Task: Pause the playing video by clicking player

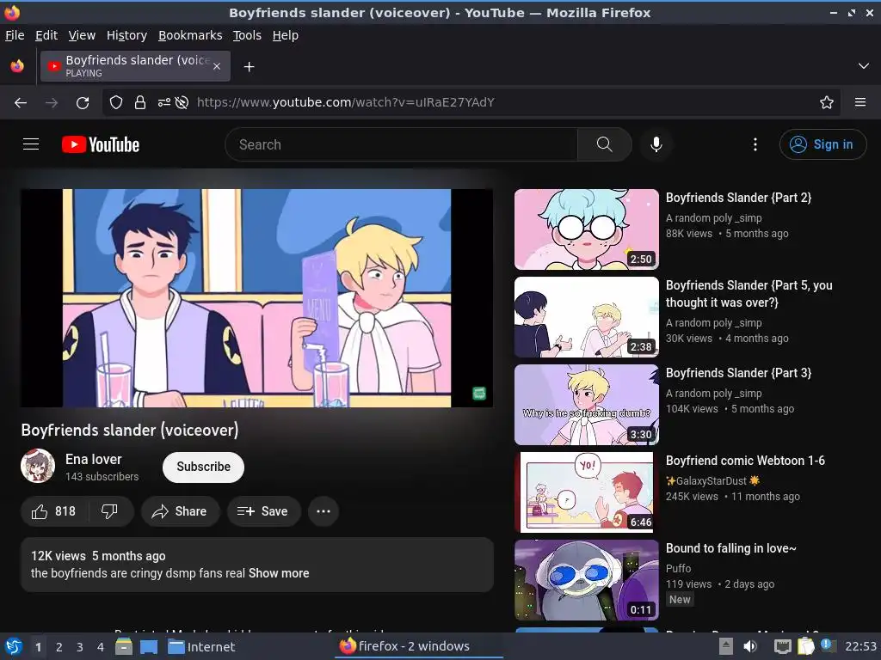Action: 256,298
